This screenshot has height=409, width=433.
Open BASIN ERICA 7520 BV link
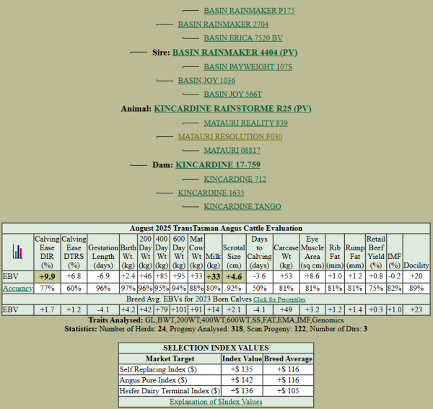[243, 38]
